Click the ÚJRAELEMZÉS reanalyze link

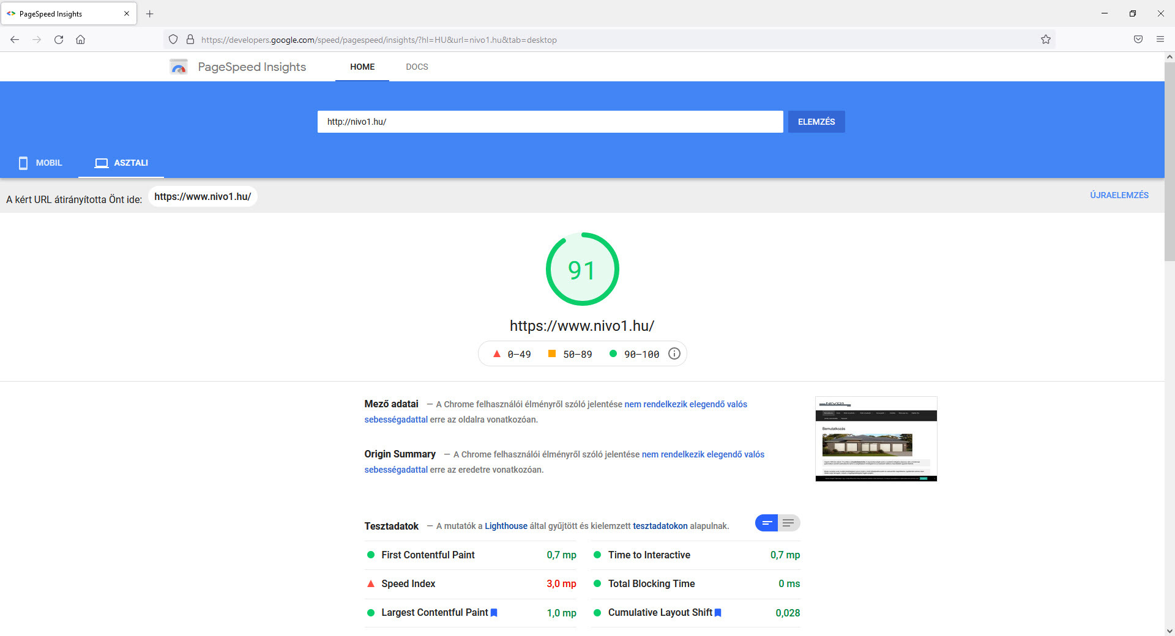point(1119,195)
